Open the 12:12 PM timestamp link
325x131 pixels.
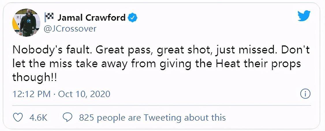click(x=31, y=94)
